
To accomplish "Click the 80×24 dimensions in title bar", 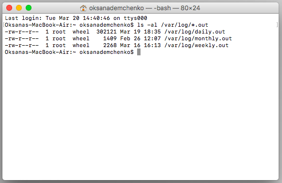I will (190, 8).
